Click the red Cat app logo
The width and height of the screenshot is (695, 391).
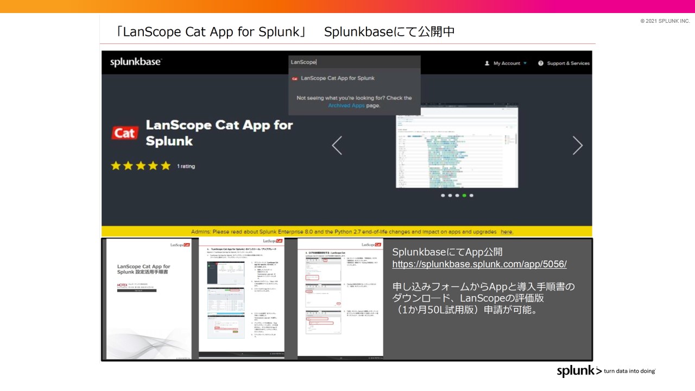pyautogui.click(x=124, y=133)
